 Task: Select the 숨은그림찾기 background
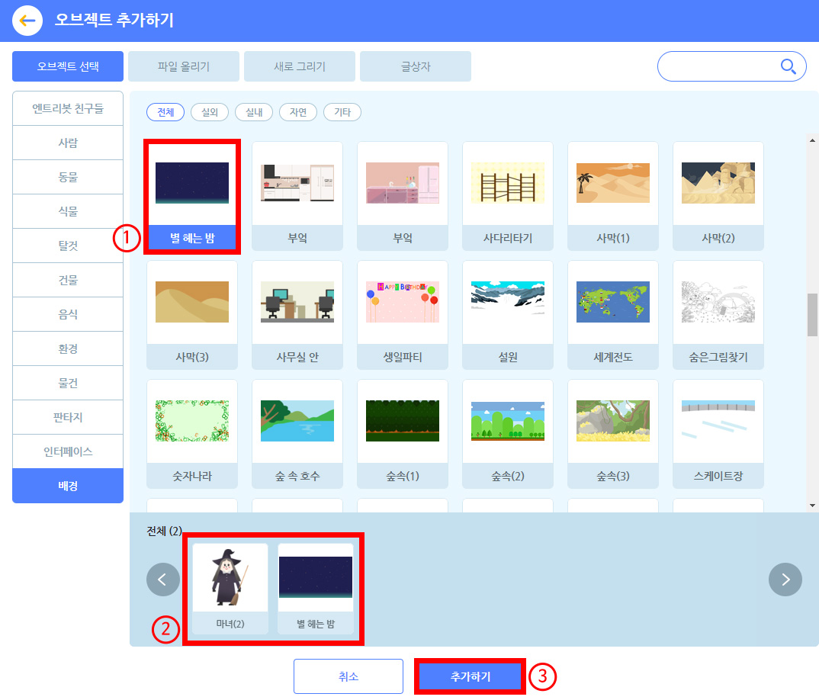coord(718,315)
